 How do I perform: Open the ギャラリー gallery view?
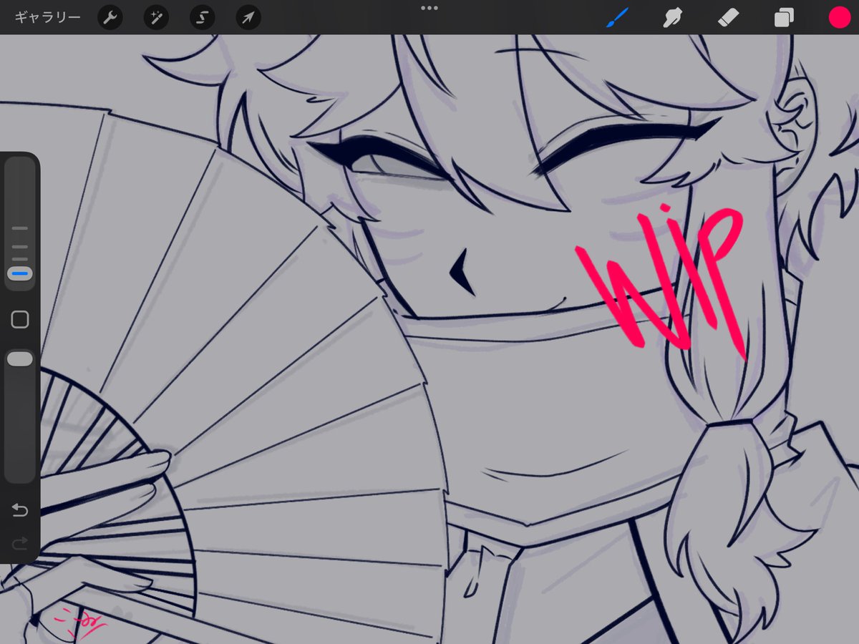tap(47, 18)
